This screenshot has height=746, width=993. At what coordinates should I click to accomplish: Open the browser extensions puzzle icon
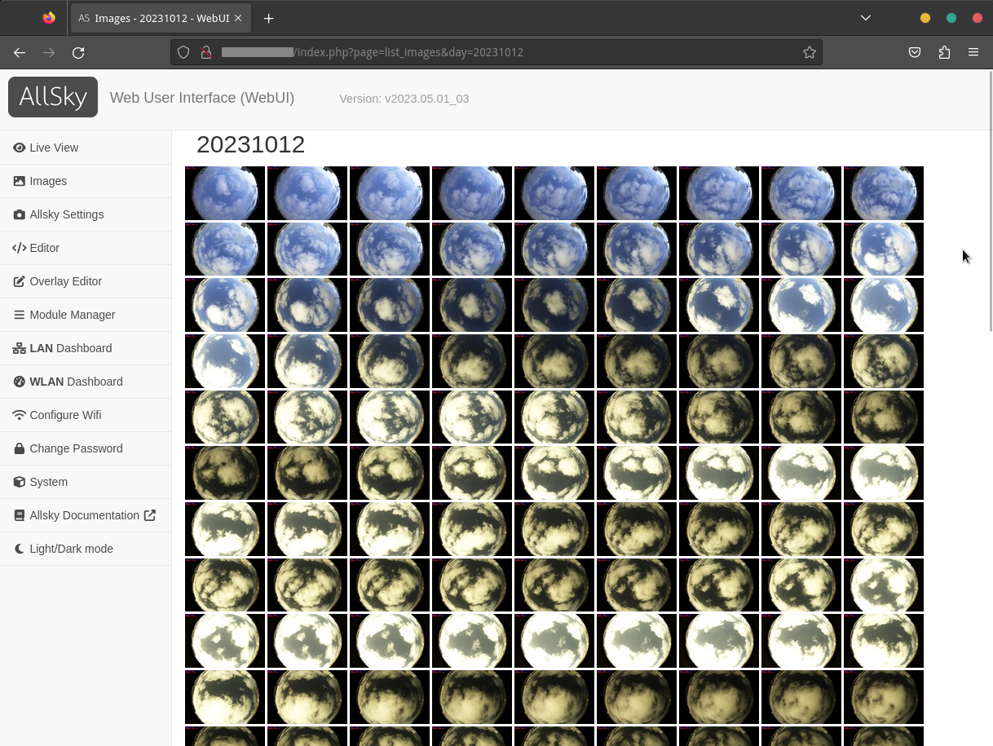click(x=944, y=52)
